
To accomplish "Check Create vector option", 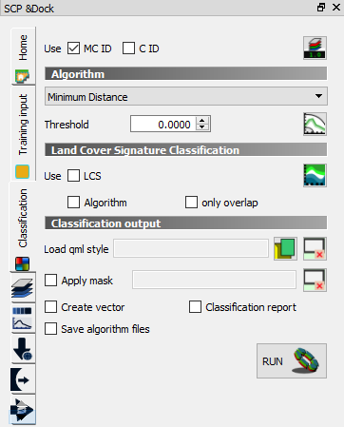I will pyautogui.click(x=50, y=307).
